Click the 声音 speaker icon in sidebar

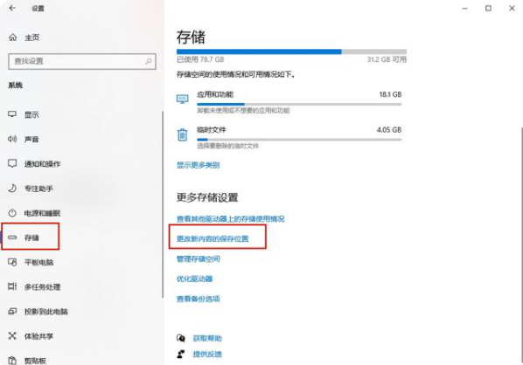pos(12,139)
